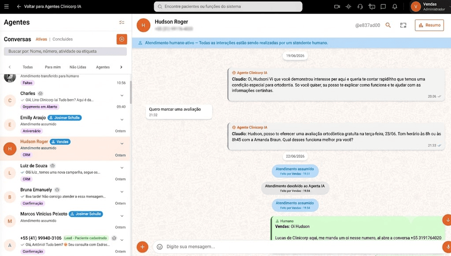451x256 pixels.
Task: Click the 19/06/2026 date marker
Action: (295, 56)
